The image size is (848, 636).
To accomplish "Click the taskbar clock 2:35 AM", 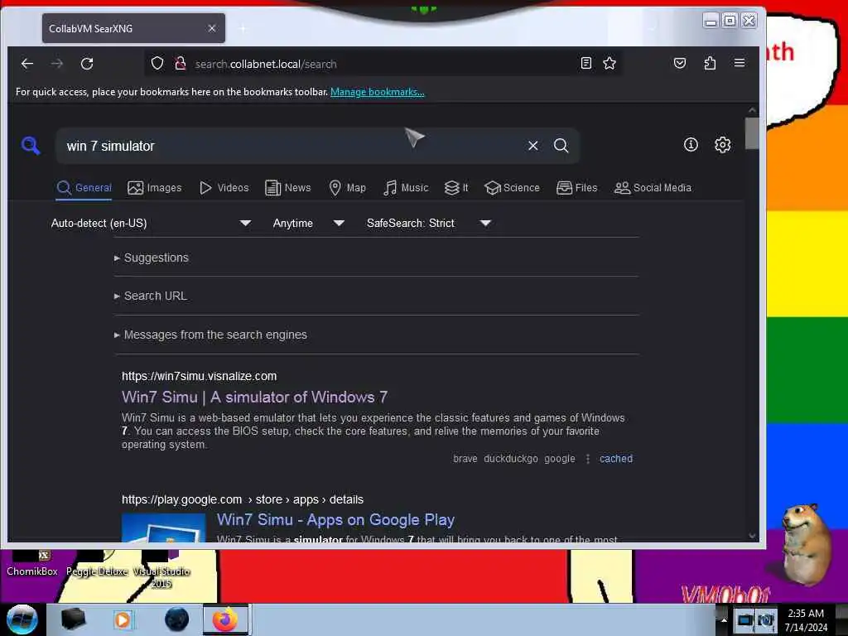I will point(806,619).
